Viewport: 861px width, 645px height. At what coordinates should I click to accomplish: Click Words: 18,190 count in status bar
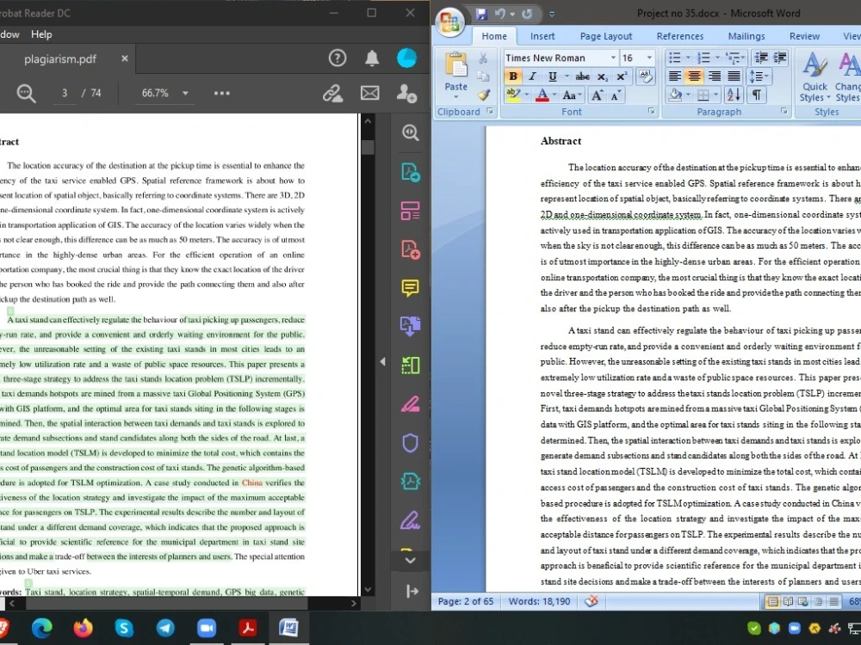[539, 602]
